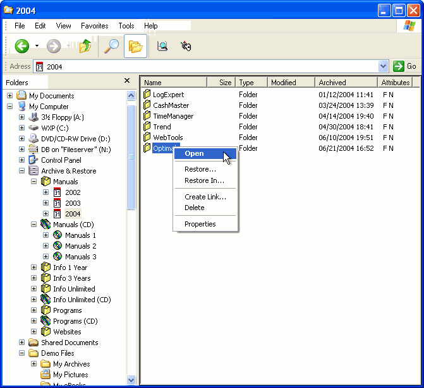This screenshot has width=424, height=388.
Task: Select the 2004 calendar icon in tree
Action: [57, 214]
